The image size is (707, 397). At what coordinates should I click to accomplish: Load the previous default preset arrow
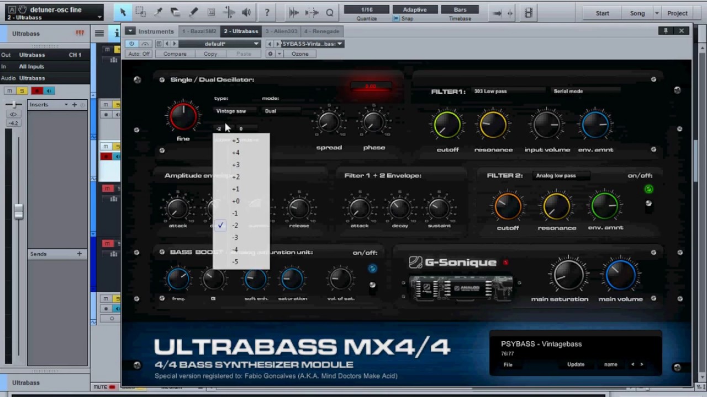[x=167, y=44]
